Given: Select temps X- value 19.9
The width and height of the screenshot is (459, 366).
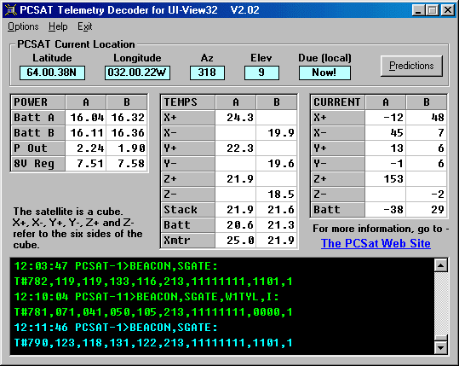Looking at the screenshot, I should click(277, 133).
